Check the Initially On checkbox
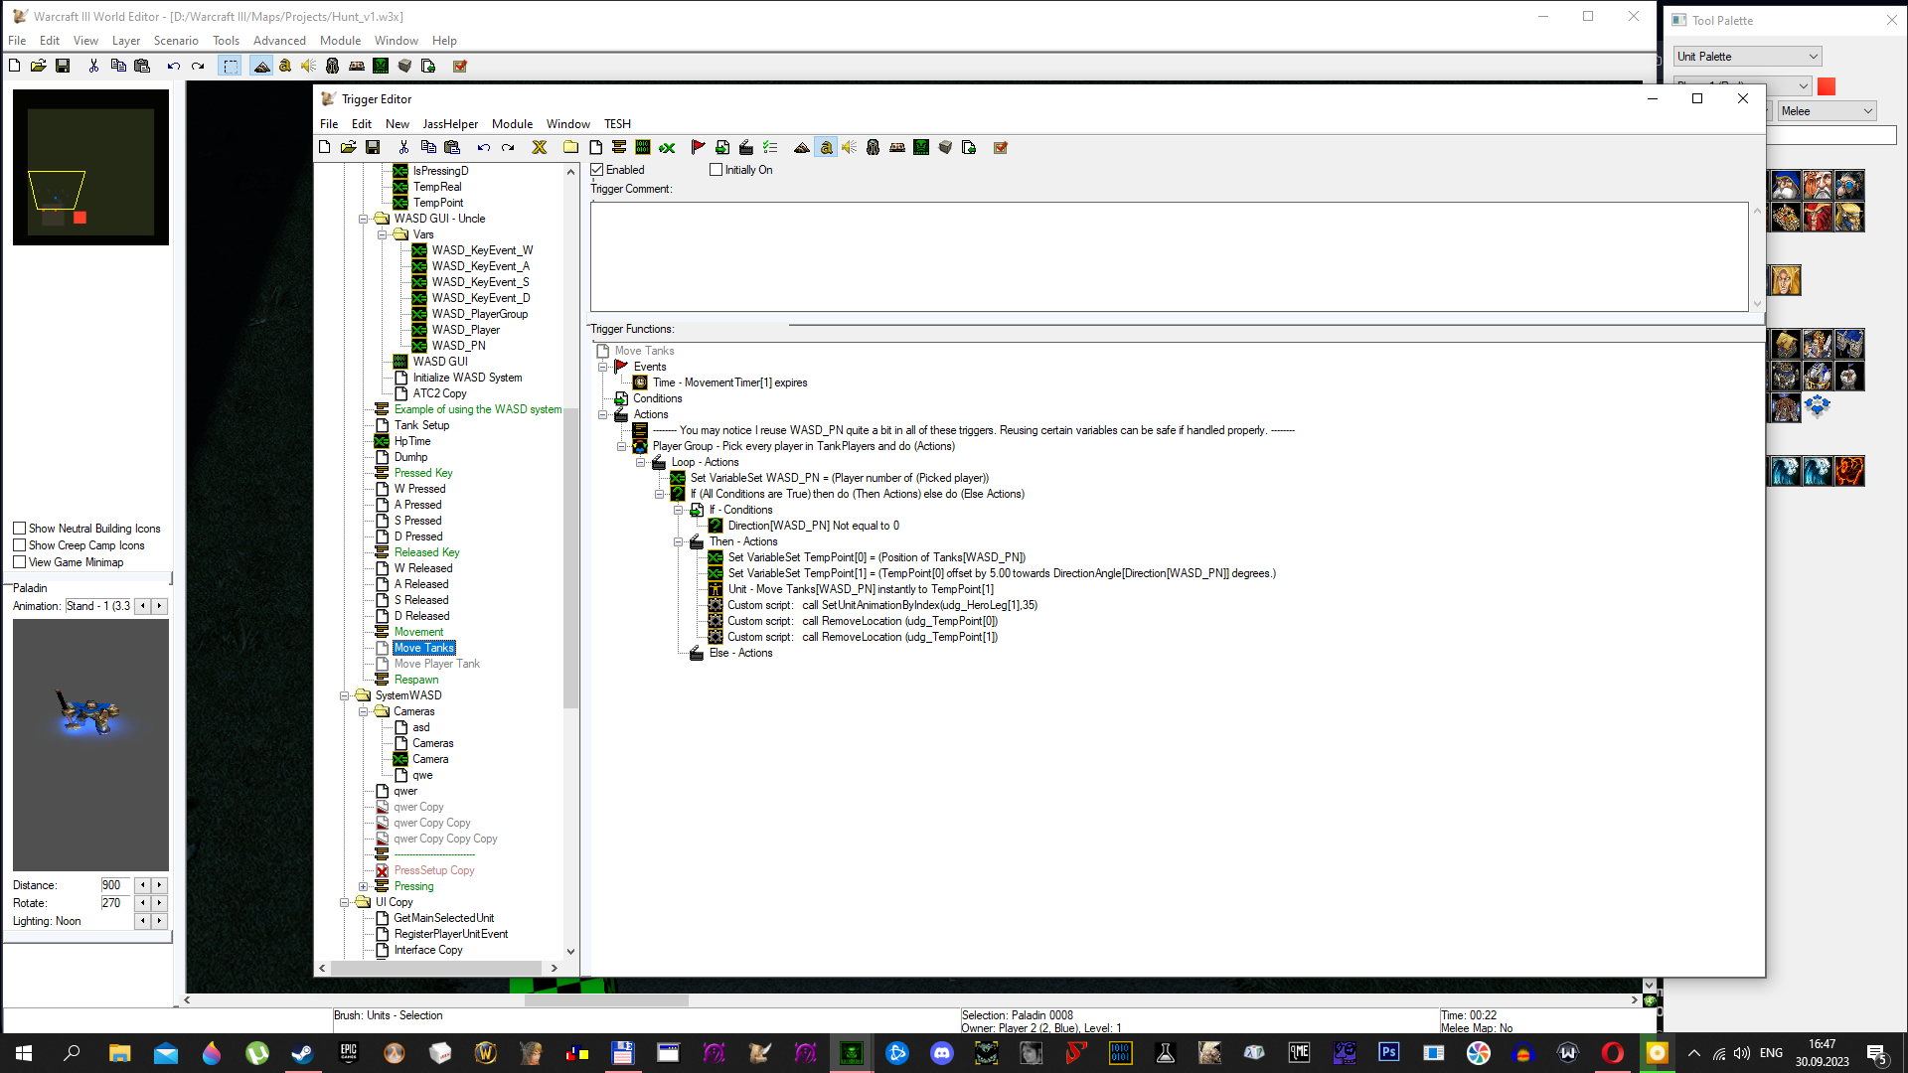This screenshot has width=1908, height=1073. (715, 170)
